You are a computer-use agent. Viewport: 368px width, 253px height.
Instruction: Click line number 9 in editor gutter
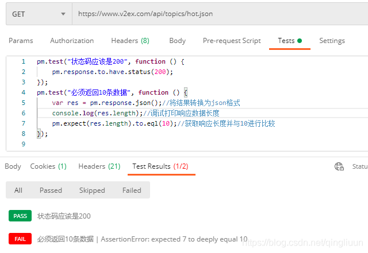click(x=23, y=144)
